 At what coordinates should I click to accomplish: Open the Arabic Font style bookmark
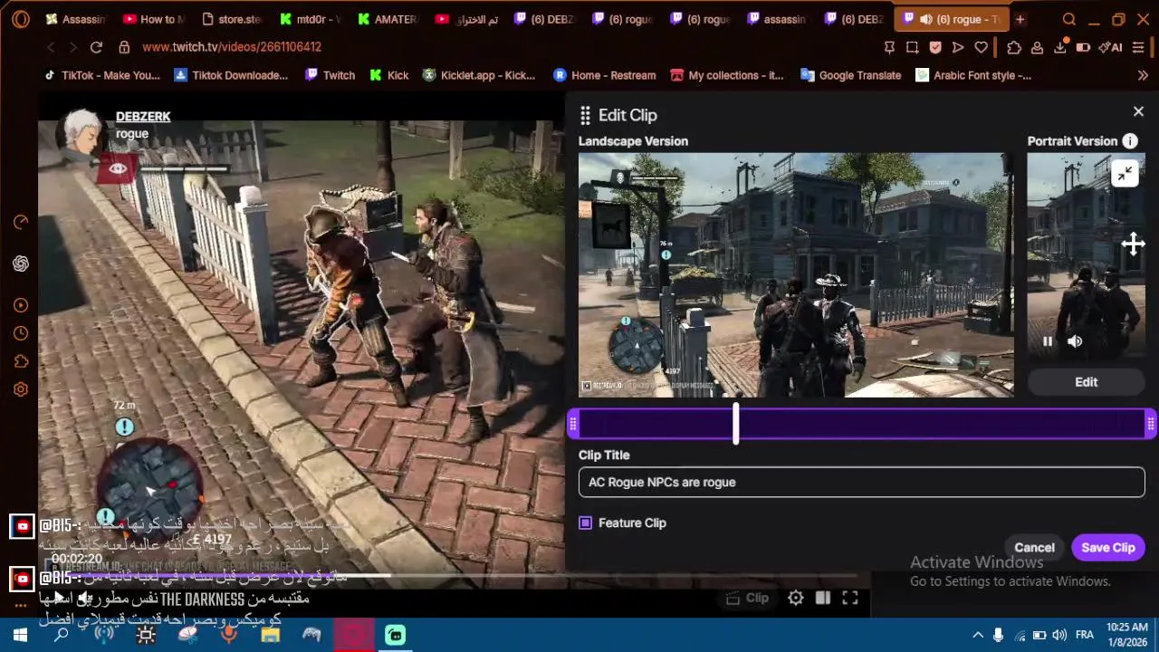coord(973,75)
